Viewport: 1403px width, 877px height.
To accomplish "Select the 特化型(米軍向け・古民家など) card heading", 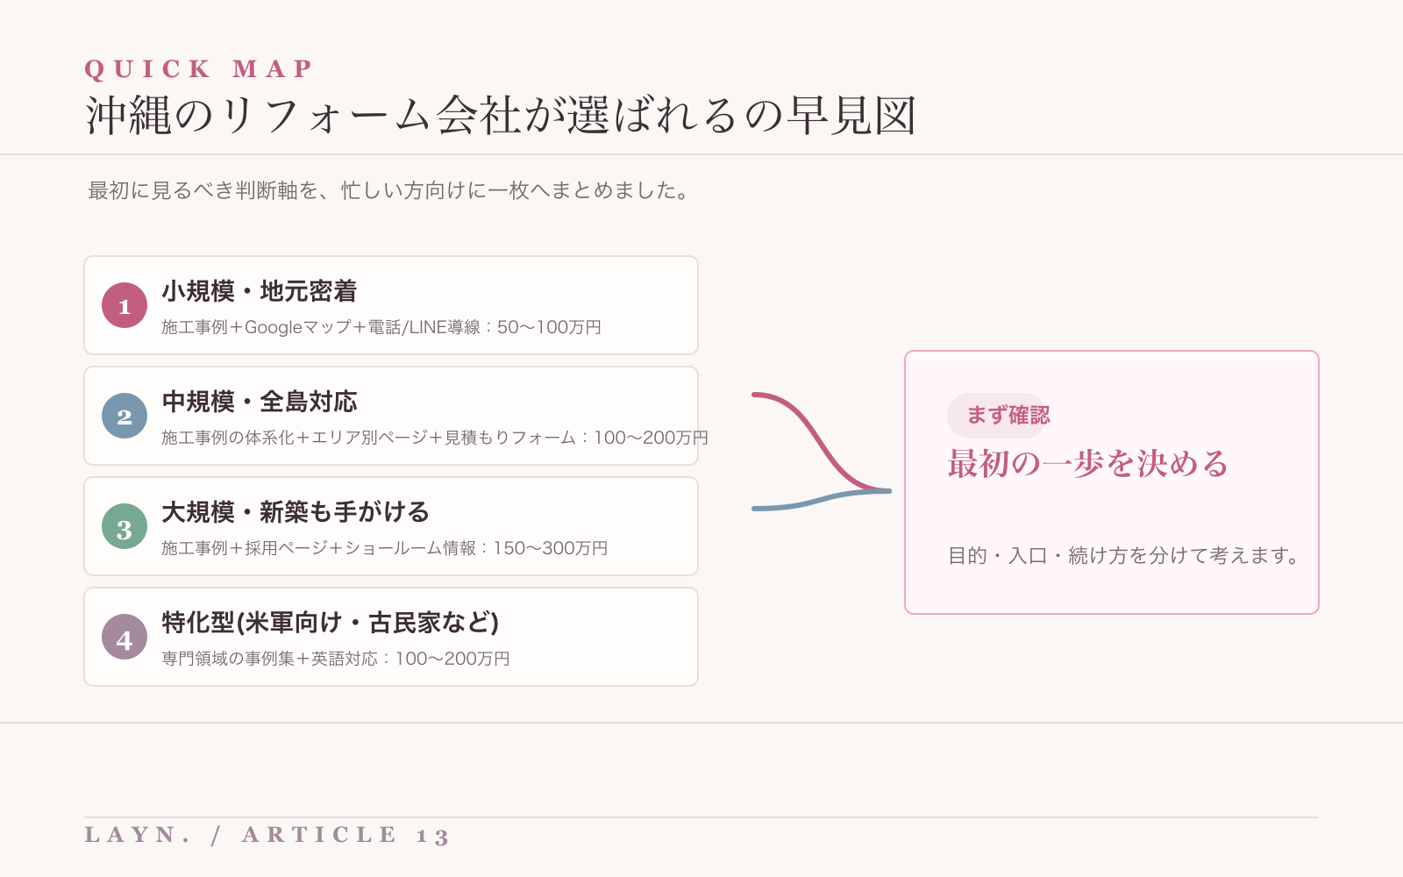I will tap(331, 623).
